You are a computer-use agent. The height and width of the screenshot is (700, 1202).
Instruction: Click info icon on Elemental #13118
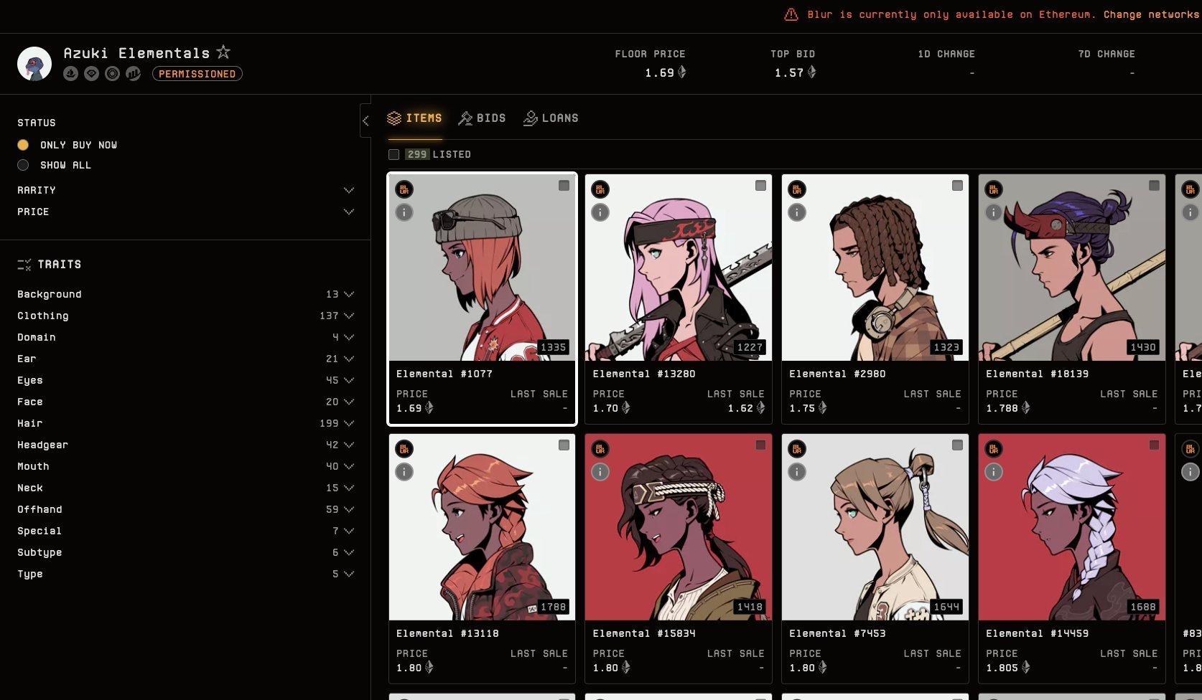pos(404,472)
